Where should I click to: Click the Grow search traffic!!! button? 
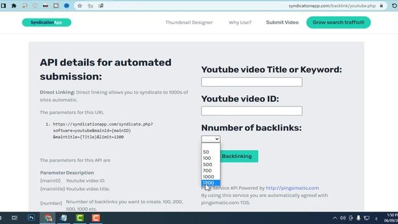(338, 22)
